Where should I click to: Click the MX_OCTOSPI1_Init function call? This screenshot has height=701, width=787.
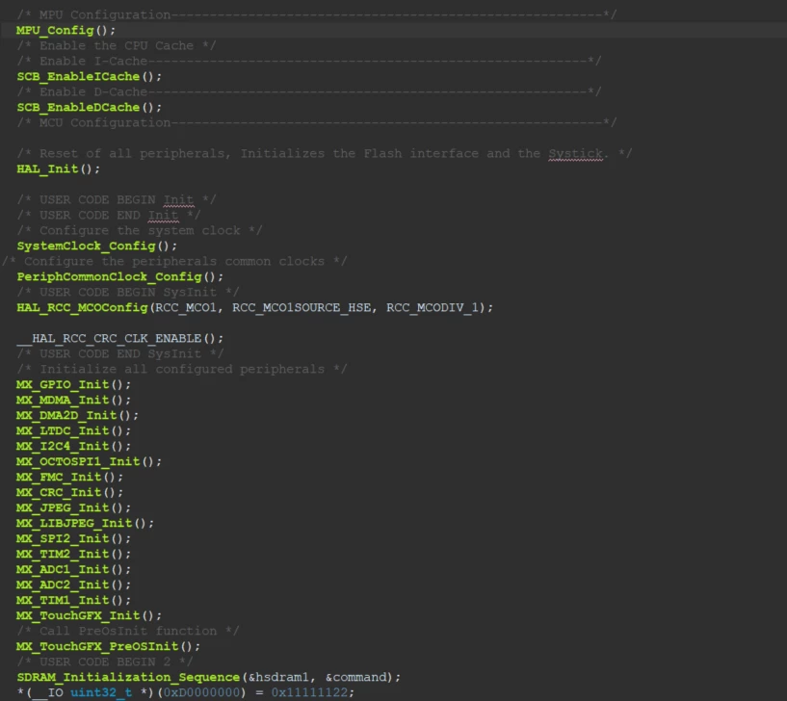coord(89,461)
